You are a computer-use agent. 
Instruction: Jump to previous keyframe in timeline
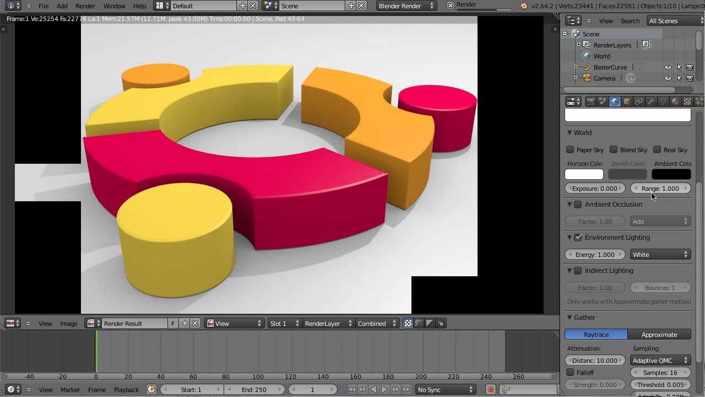362,389
